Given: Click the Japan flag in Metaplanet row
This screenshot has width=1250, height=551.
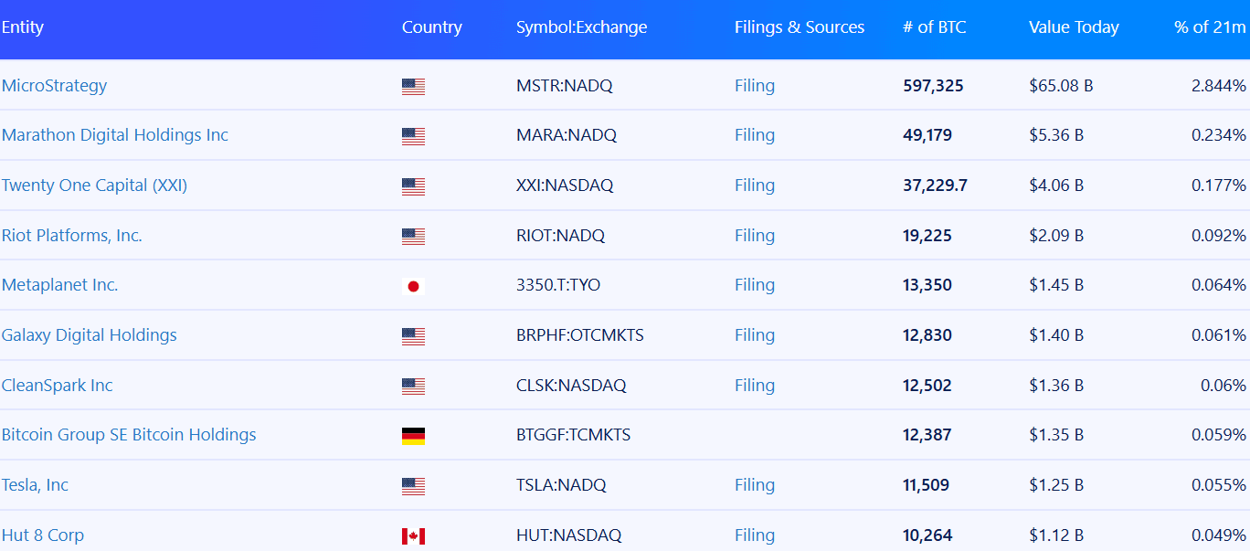Looking at the screenshot, I should (413, 286).
